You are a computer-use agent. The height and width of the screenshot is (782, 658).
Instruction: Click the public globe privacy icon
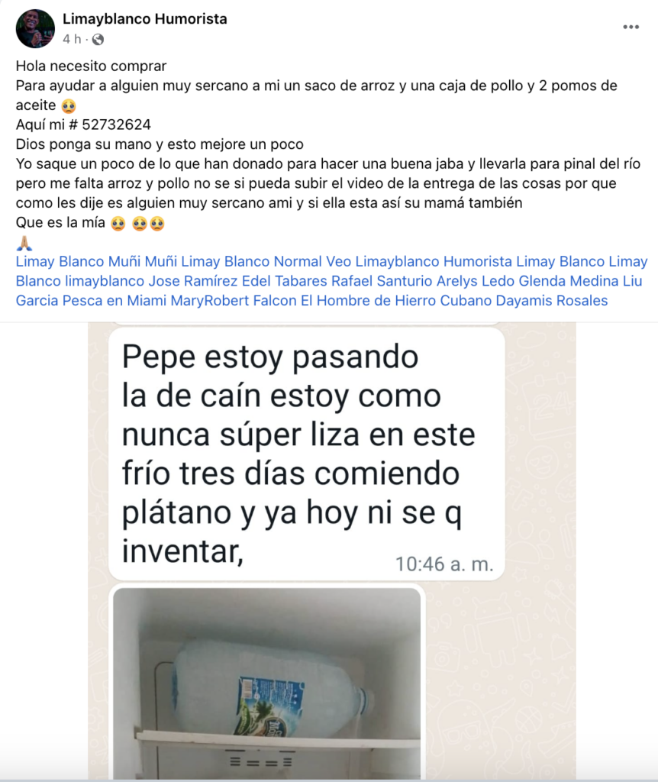(x=98, y=40)
